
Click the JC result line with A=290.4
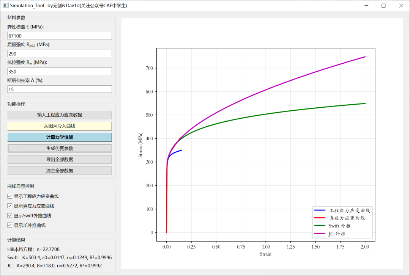55,265
